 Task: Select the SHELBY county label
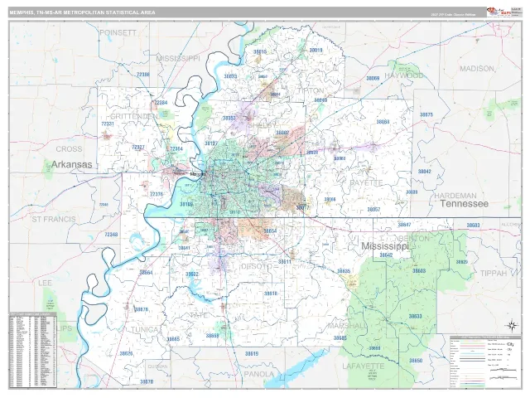[262, 125]
